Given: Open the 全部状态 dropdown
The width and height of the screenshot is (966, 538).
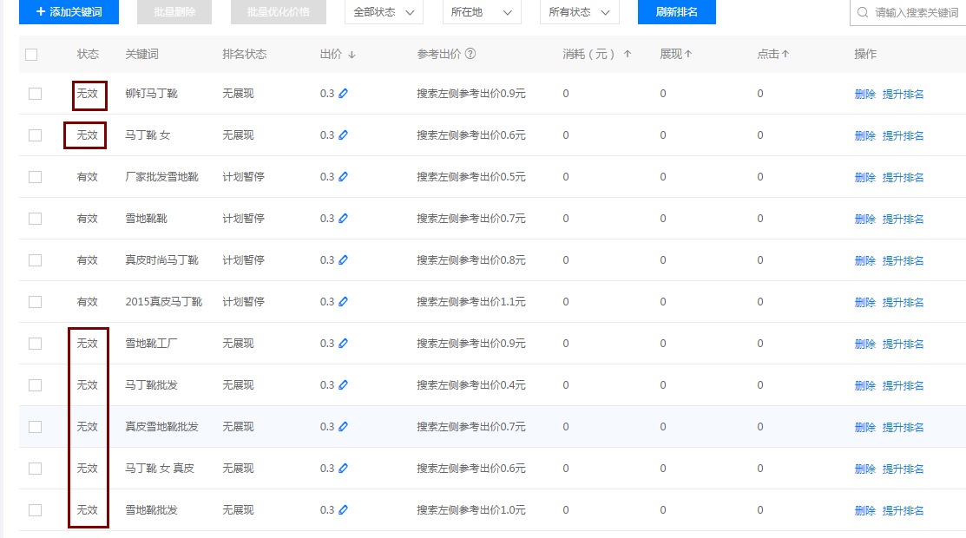Looking at the screenshot, I should (384, 12).
